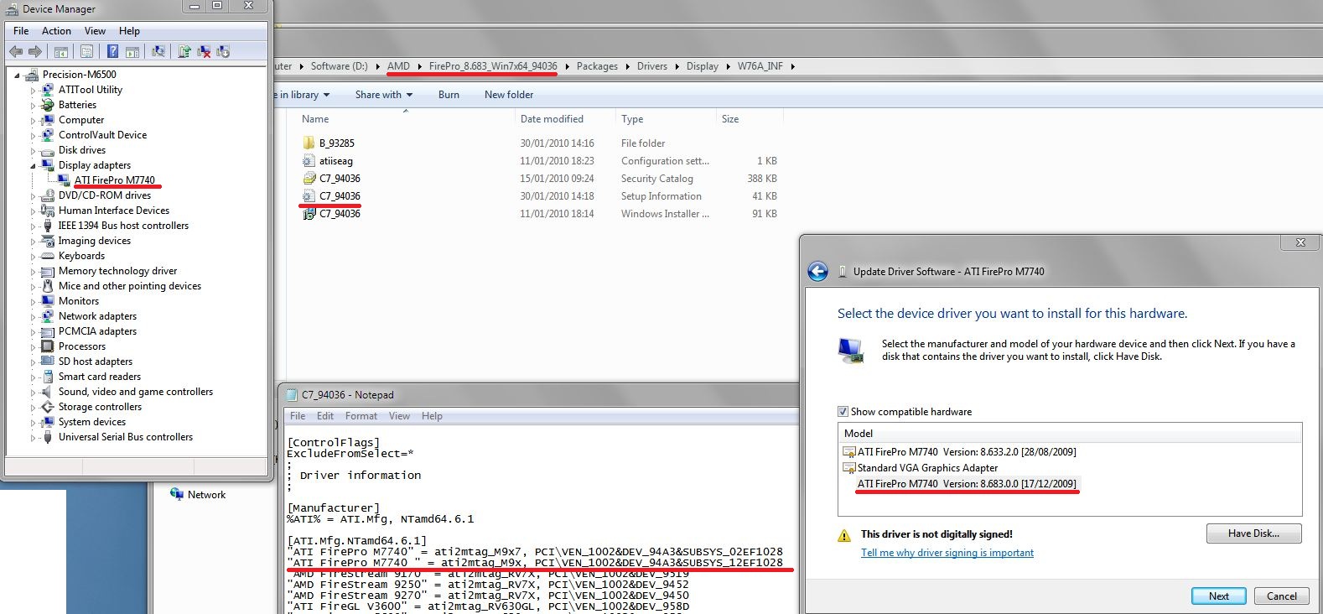Click the Batteries category icon
Screen dimensions: 1323x614
click(48, 105)
